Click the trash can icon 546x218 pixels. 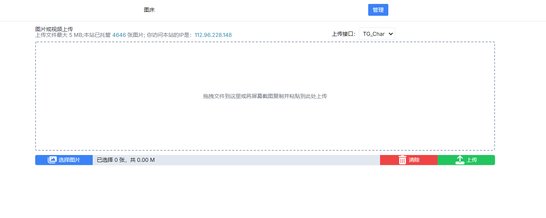click(x=402, y=160)
